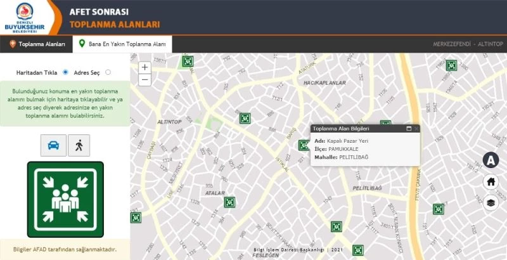
Task: Select pedestrian walking route mode button
Action: pos(79,146)
